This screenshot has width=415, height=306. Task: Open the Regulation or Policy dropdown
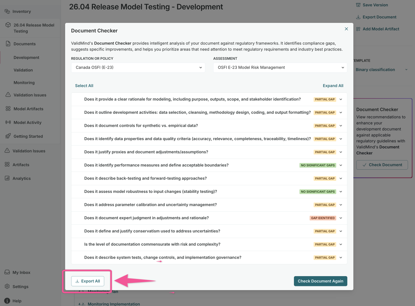138,67
